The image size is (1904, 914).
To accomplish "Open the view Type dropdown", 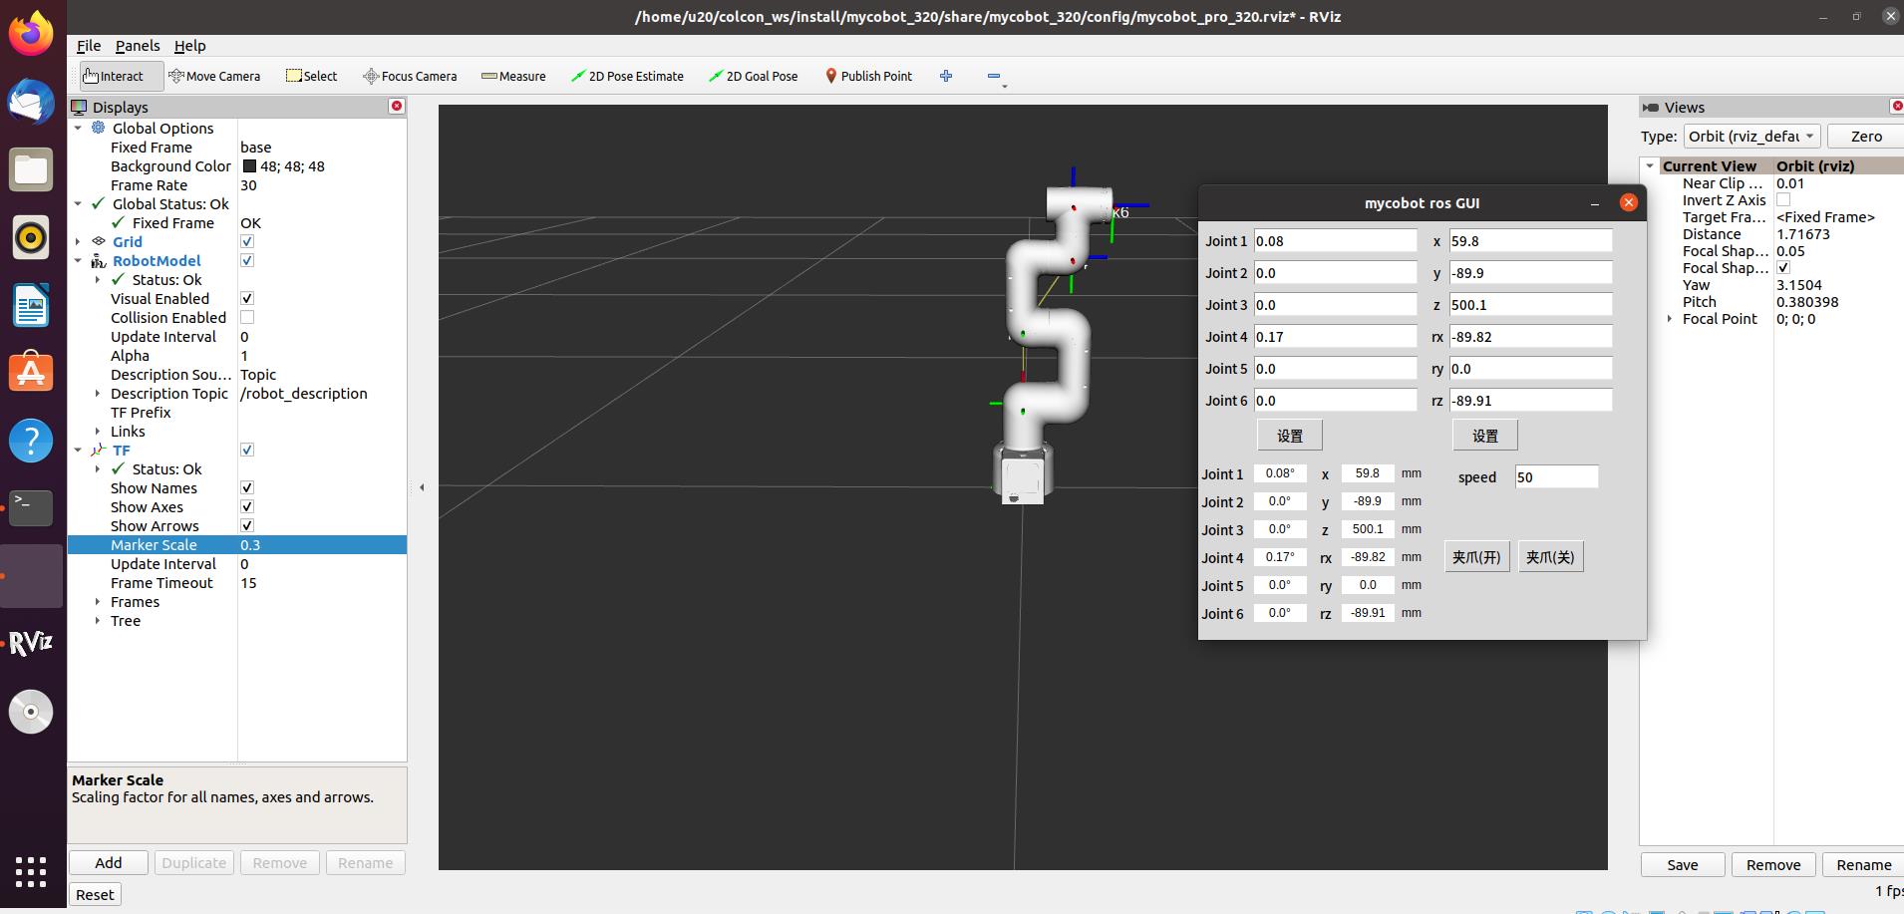I will point(1750,137).
